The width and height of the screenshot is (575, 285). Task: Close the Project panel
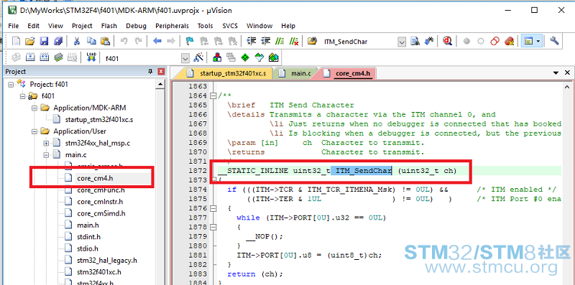(160, 72)
